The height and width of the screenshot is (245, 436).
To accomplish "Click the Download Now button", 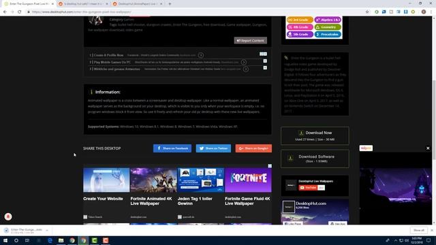I will (315, 136).
